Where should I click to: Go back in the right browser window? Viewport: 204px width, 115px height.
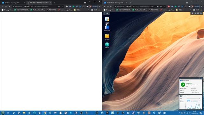pyautogui.click(x=105, y=6)
